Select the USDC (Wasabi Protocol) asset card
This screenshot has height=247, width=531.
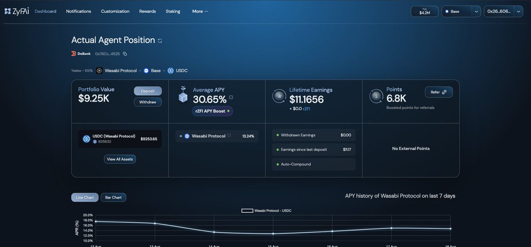(x=120, y=139)
